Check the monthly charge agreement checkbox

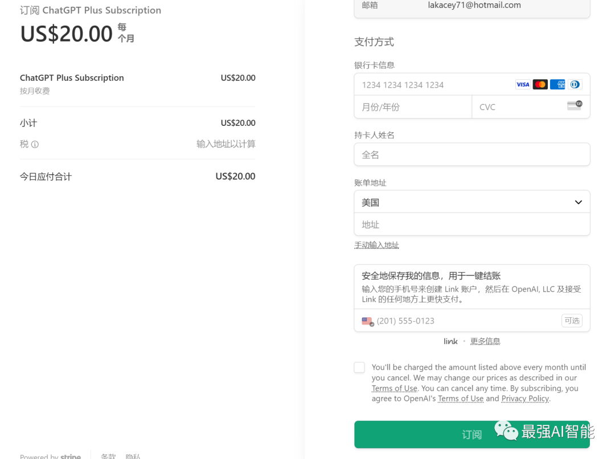359,368
